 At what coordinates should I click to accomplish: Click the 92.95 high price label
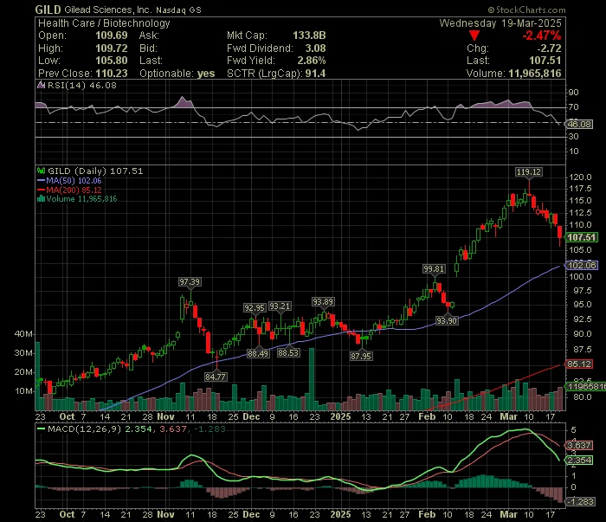(255, 308)
